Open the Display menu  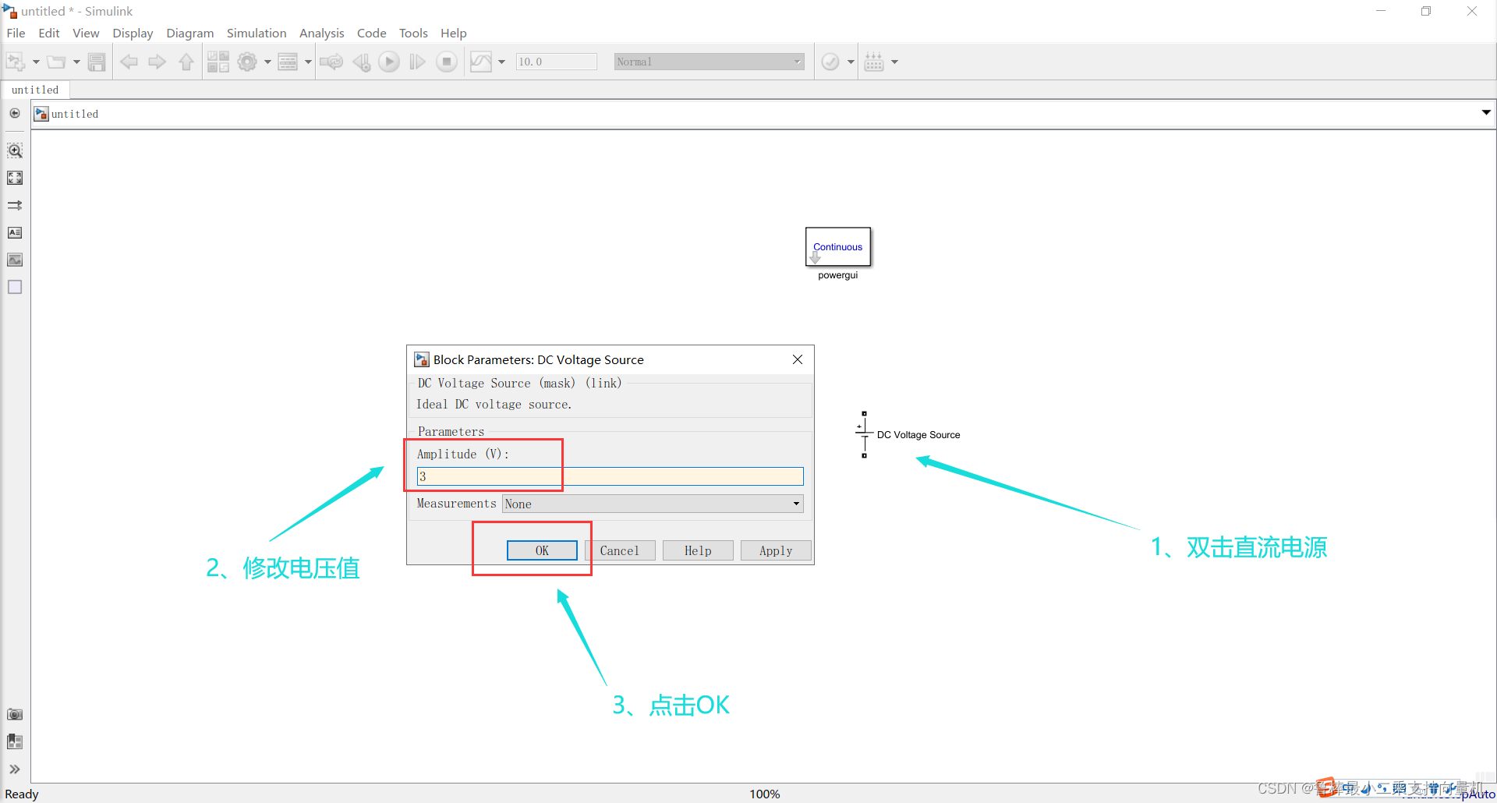[x=133, y=33]
